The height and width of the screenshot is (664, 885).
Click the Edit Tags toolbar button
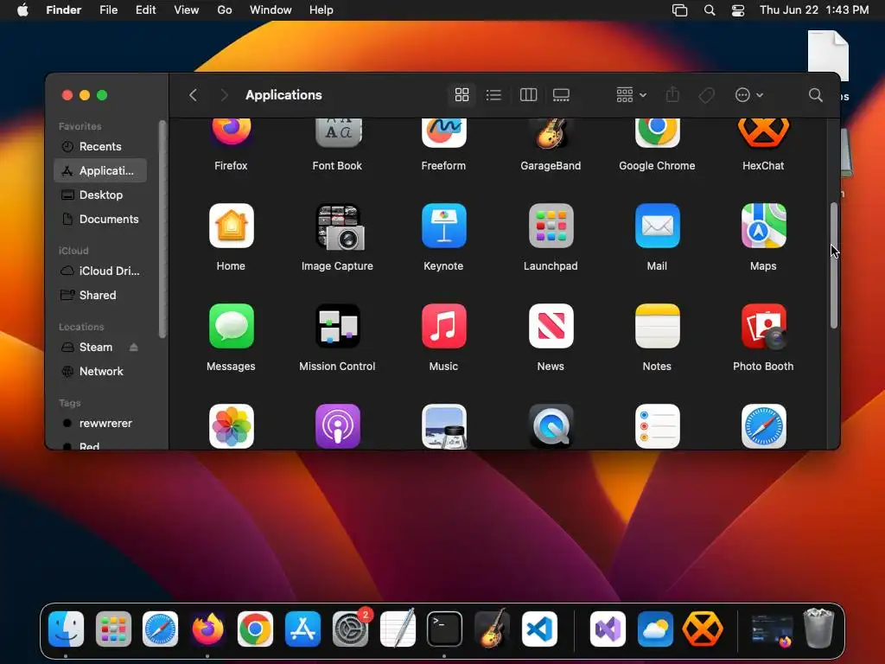[706, 95]
